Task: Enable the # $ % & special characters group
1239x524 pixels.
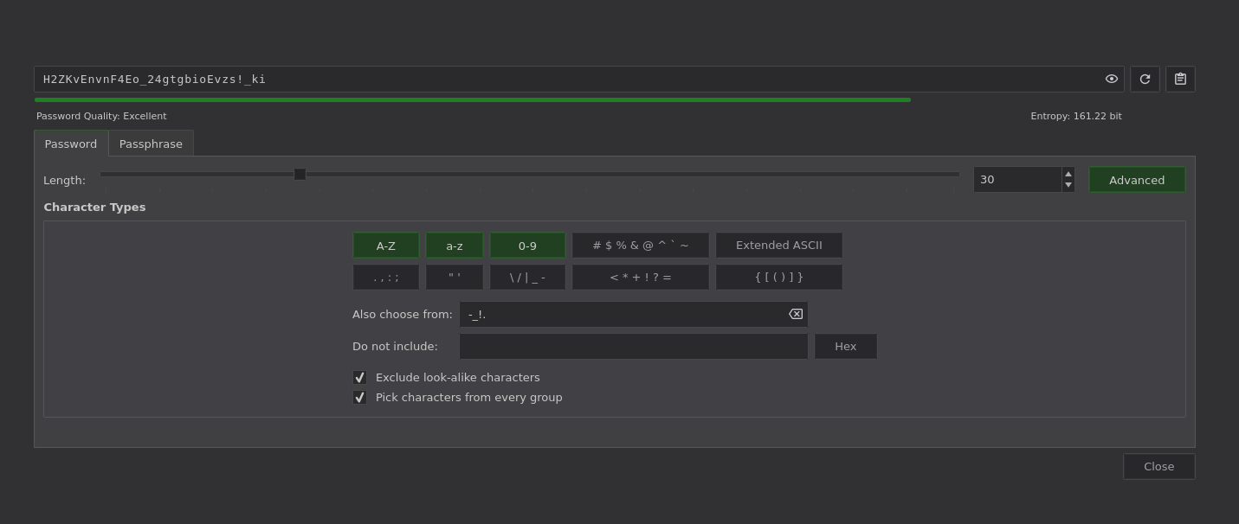Action: click(641, 245)
